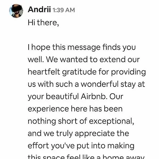The image size is (159, 159).
Task: Click the word 'Airbnb' in the message
Action: (94, 96)
